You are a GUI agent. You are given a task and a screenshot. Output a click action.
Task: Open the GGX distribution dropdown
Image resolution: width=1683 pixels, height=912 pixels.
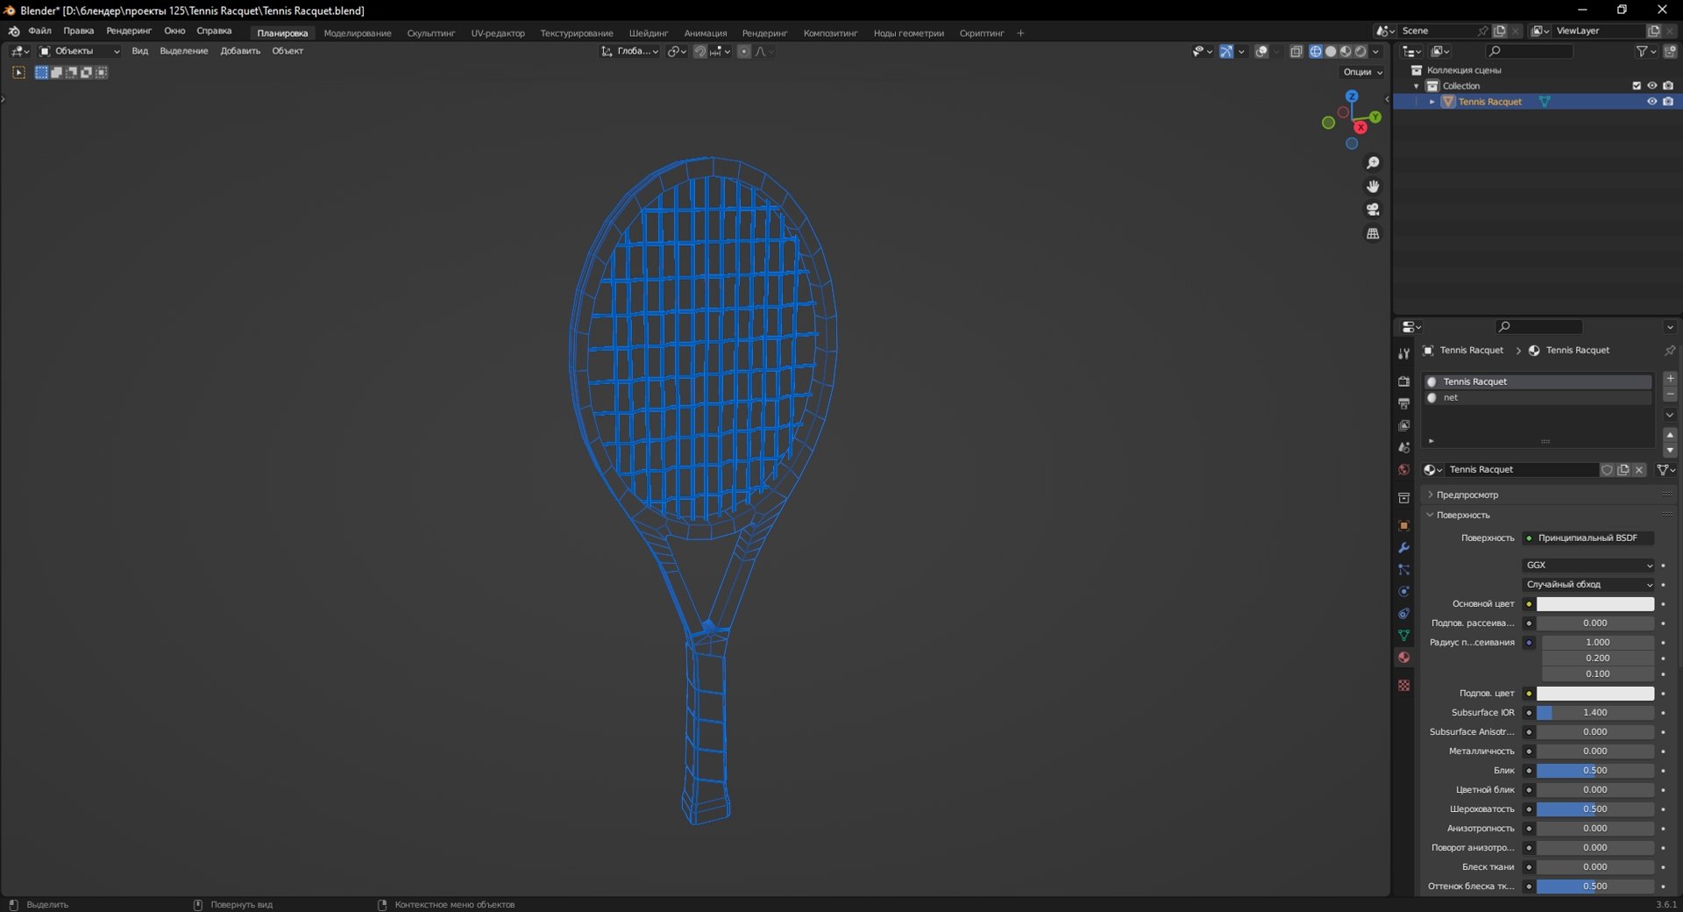1589,566
